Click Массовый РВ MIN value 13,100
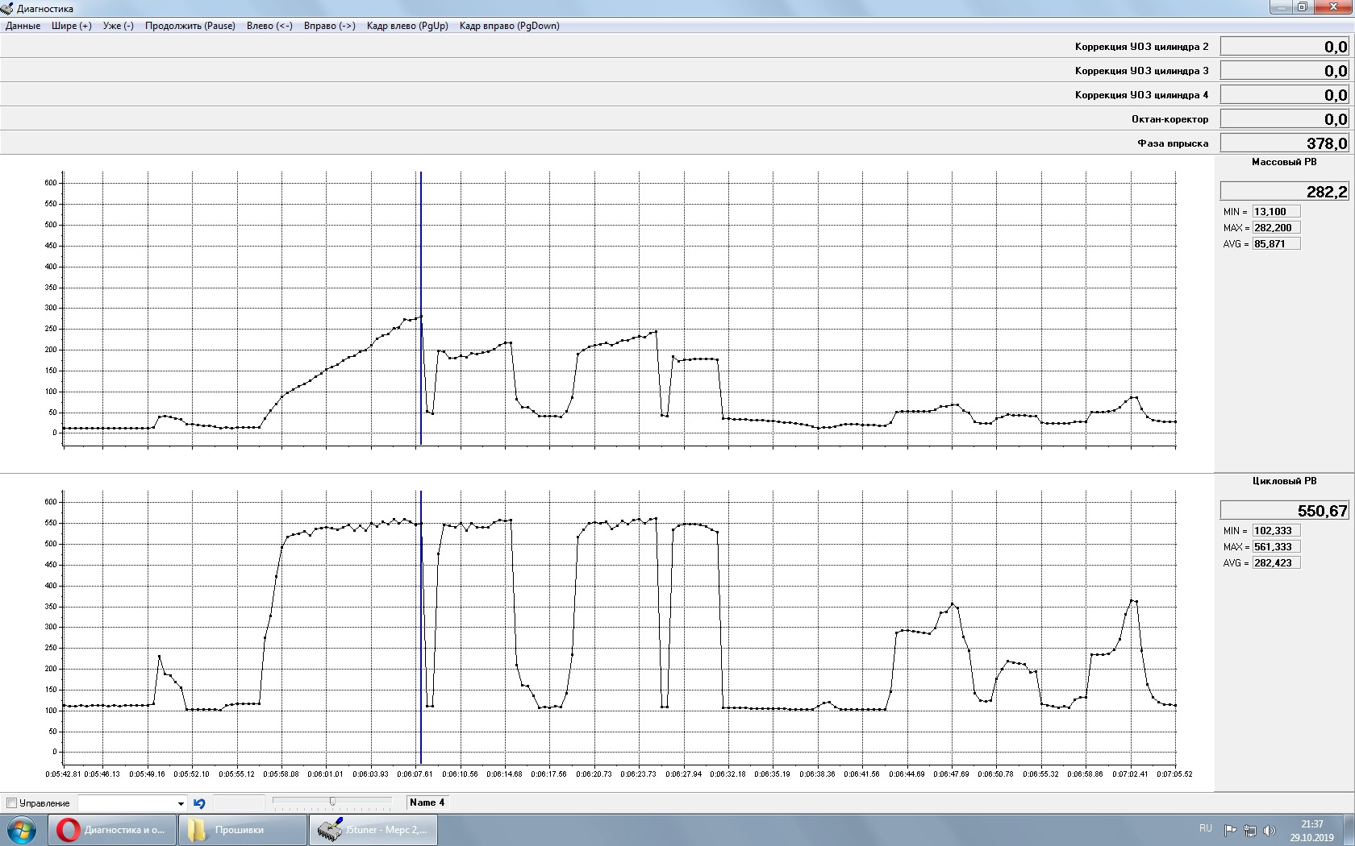The height and width of the screenshot is (846, 1355). coord(1276,212)
